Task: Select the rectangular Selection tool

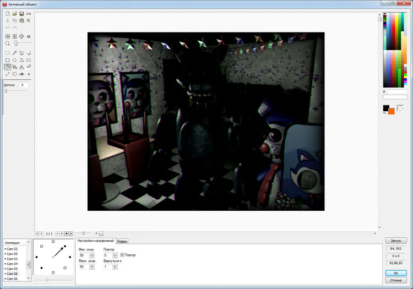Action: tap(8, 53)
